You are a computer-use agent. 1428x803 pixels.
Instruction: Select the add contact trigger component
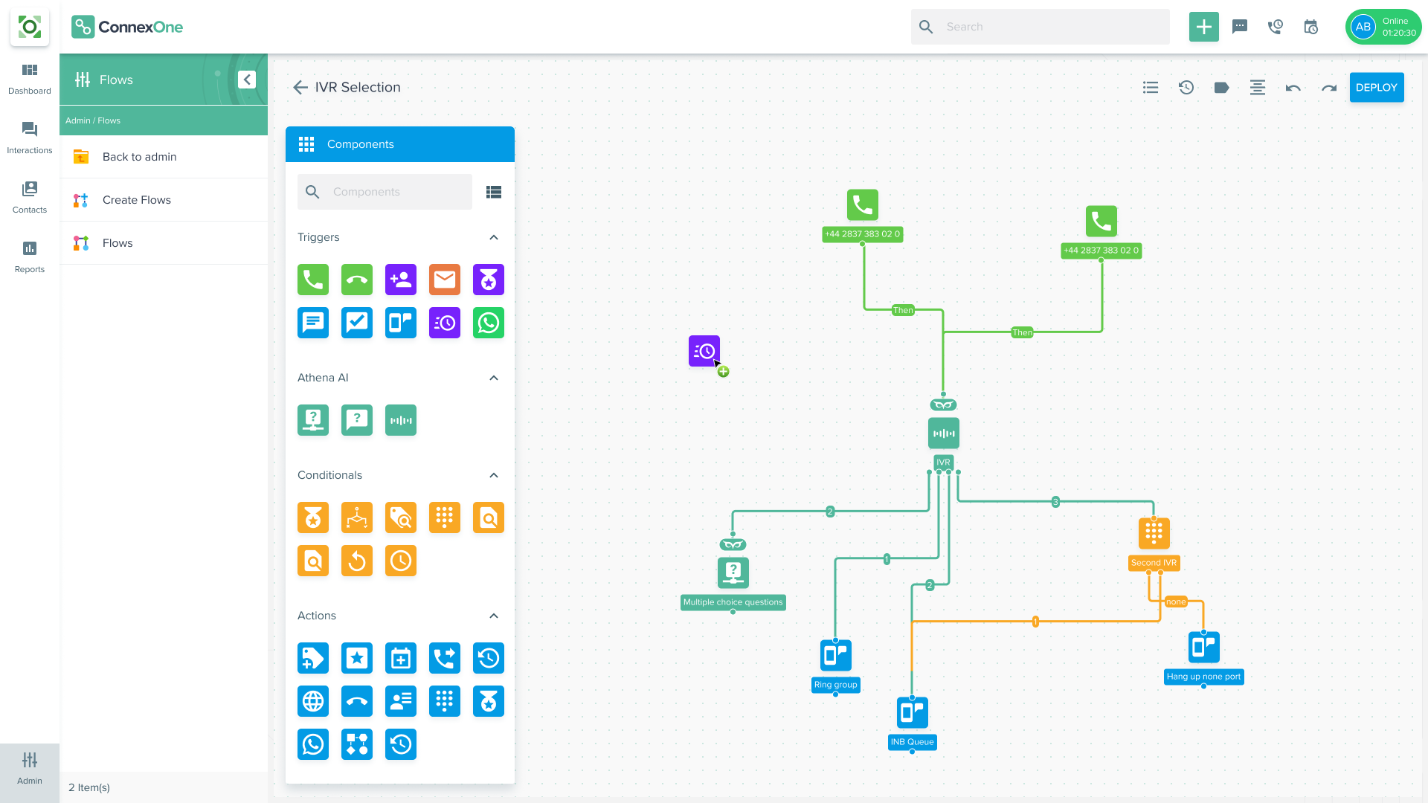point(401,280)
